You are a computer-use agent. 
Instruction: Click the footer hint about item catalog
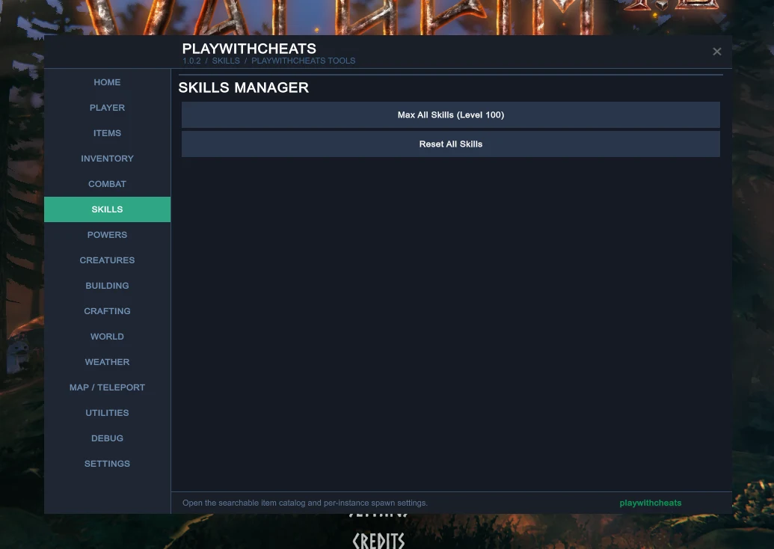(x=305, y=503)
